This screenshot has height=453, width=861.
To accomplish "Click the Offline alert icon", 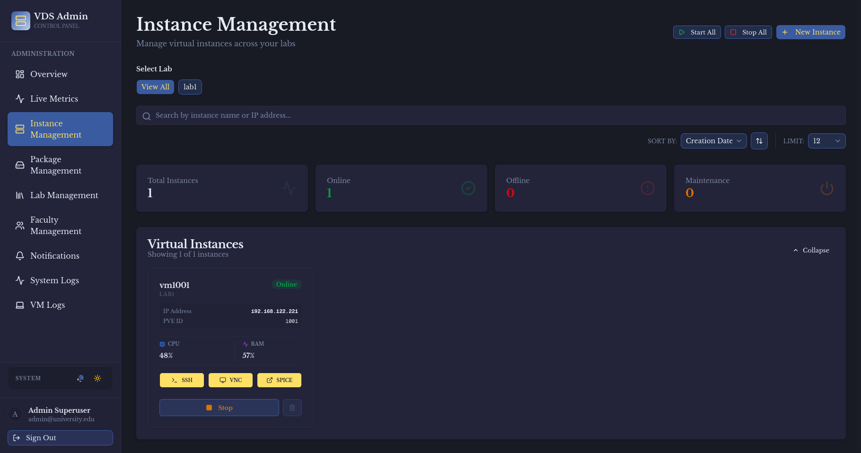I will pos(648,188).
